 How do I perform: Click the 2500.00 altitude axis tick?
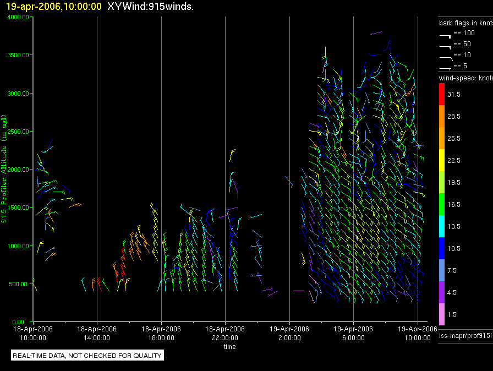click(18, 132)
